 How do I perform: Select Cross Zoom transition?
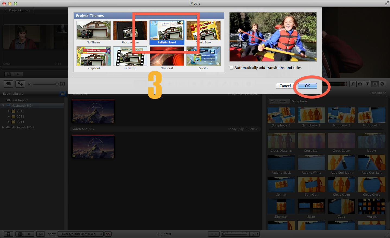(341, 140)
